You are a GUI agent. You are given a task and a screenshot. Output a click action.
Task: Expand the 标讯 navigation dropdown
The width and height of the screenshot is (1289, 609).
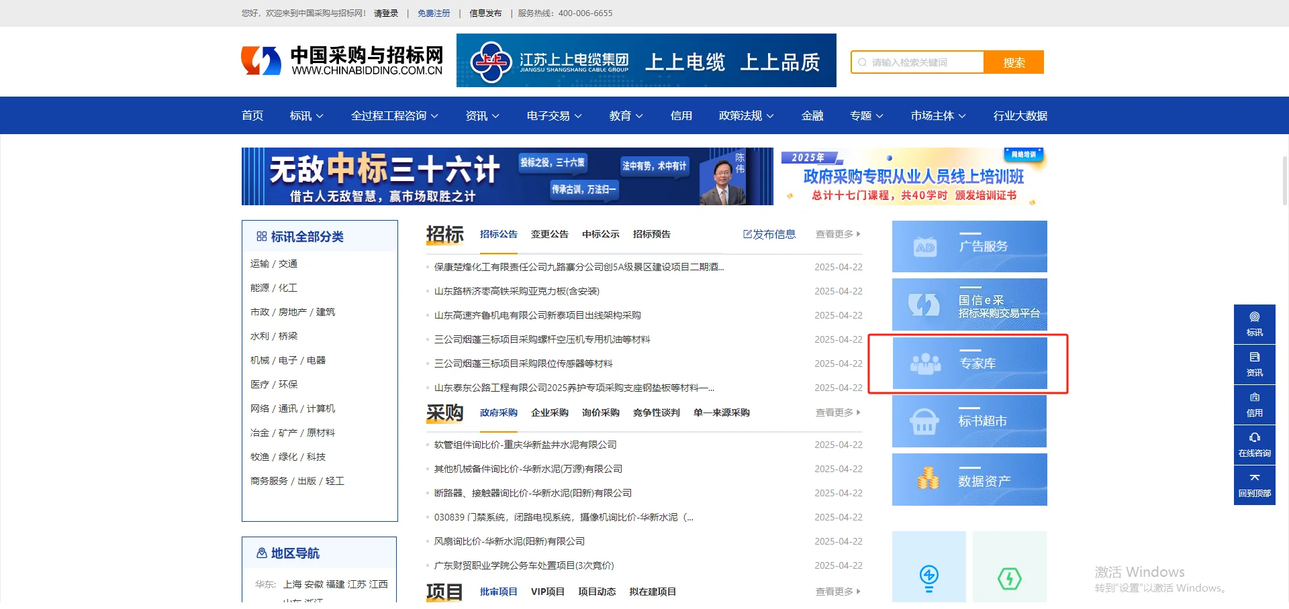tap(306, 115)
